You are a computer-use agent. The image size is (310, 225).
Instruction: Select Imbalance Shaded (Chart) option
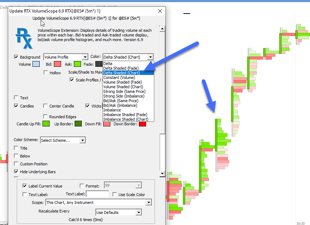coord(128,119)
